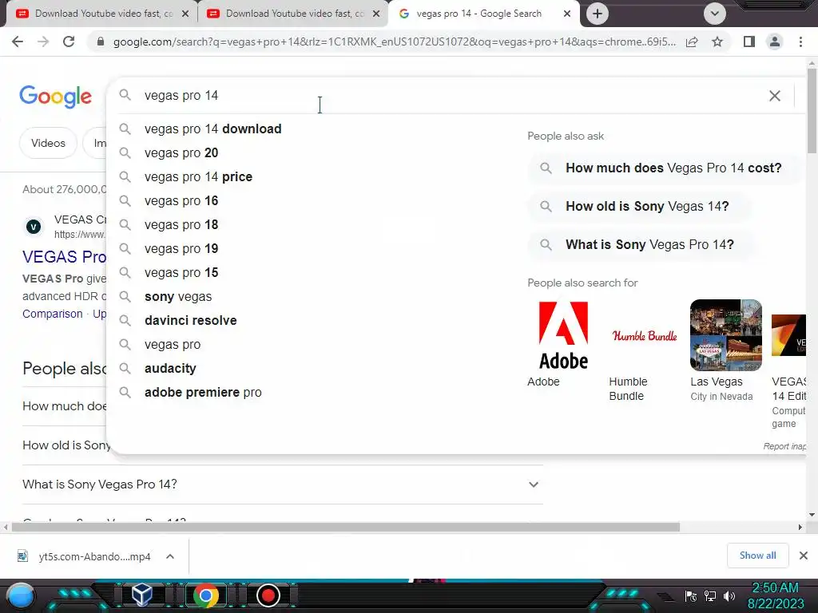The width and height of the screenshot is (818, 613).
Task: Choose suggestion adobe premiere pro
Action: click(203, 393)
